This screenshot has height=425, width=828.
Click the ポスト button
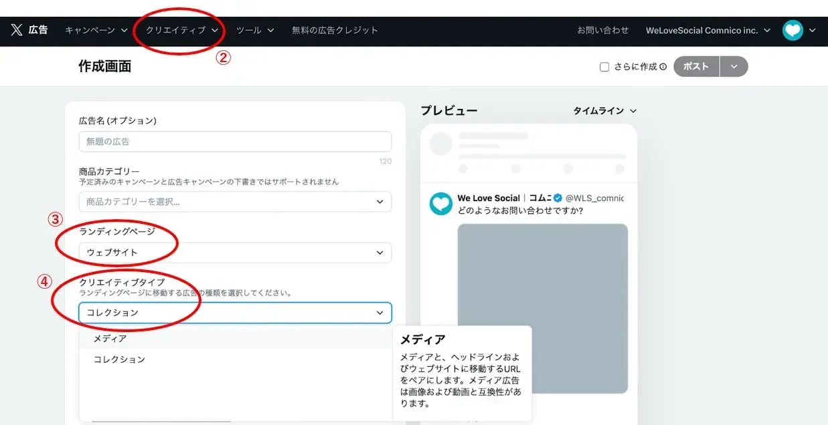point(696,67)
